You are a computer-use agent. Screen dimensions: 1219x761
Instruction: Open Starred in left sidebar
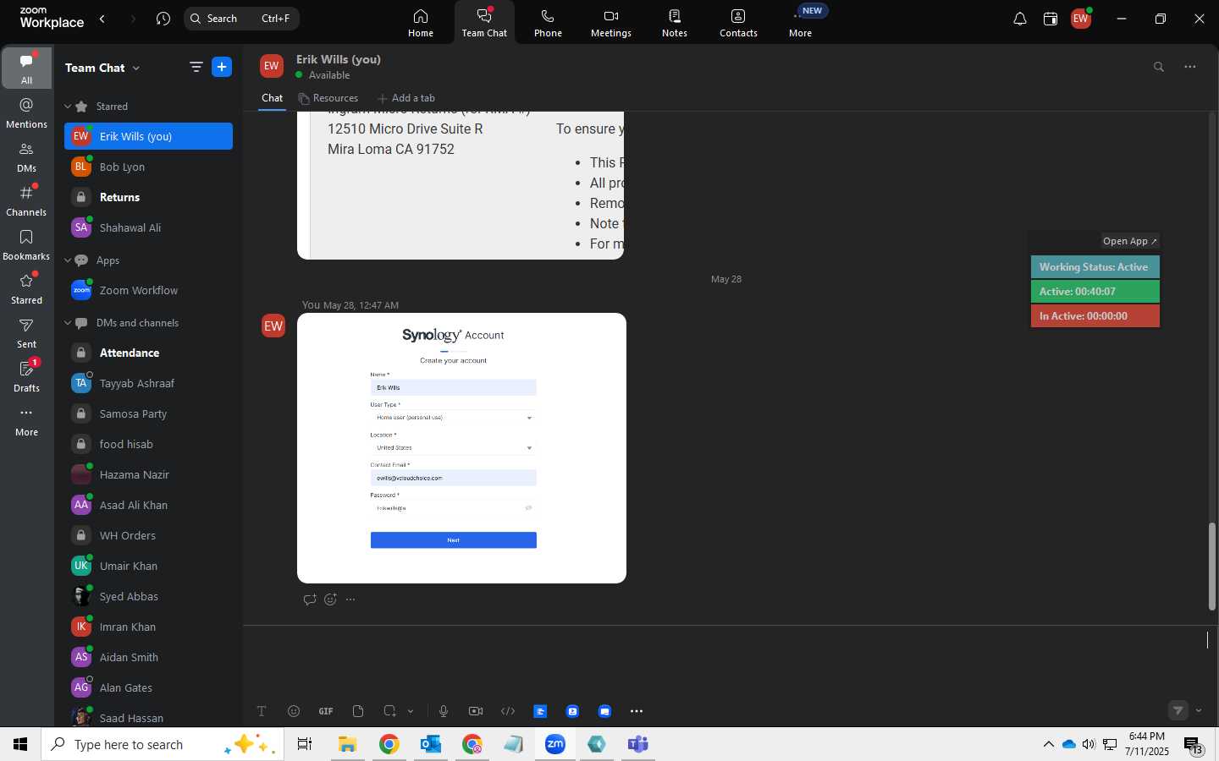tap(27, 288)
